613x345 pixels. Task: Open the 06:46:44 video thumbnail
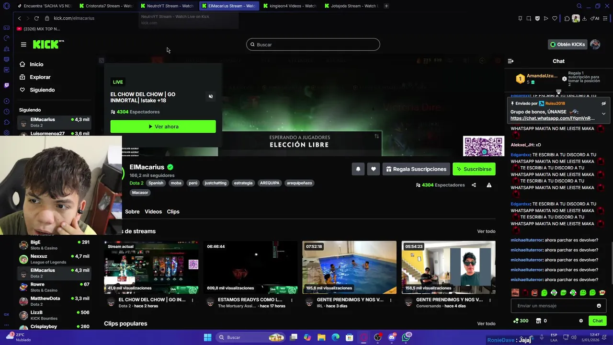click(250, 267)
